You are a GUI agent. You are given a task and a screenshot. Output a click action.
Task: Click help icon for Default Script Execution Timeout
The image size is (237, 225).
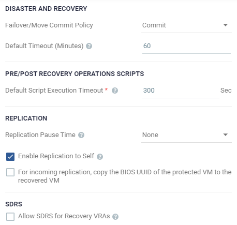pos(115,91)
